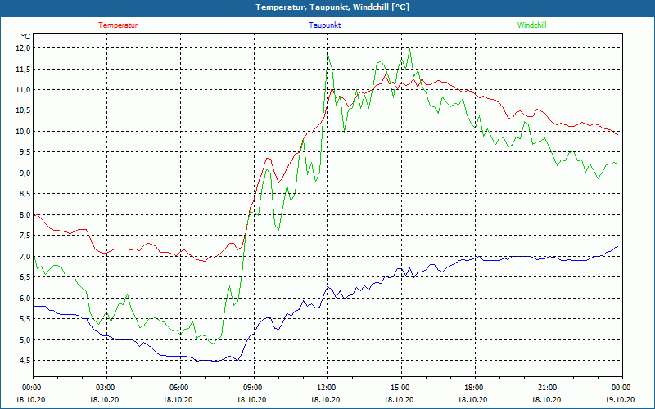Click the green Windchill legend label
This screenshot has width=655, height=409.
click(531, 25)
